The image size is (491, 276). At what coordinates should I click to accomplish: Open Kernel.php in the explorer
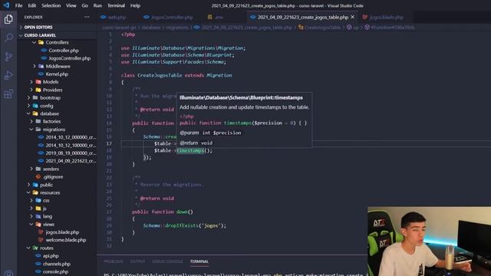57,74
